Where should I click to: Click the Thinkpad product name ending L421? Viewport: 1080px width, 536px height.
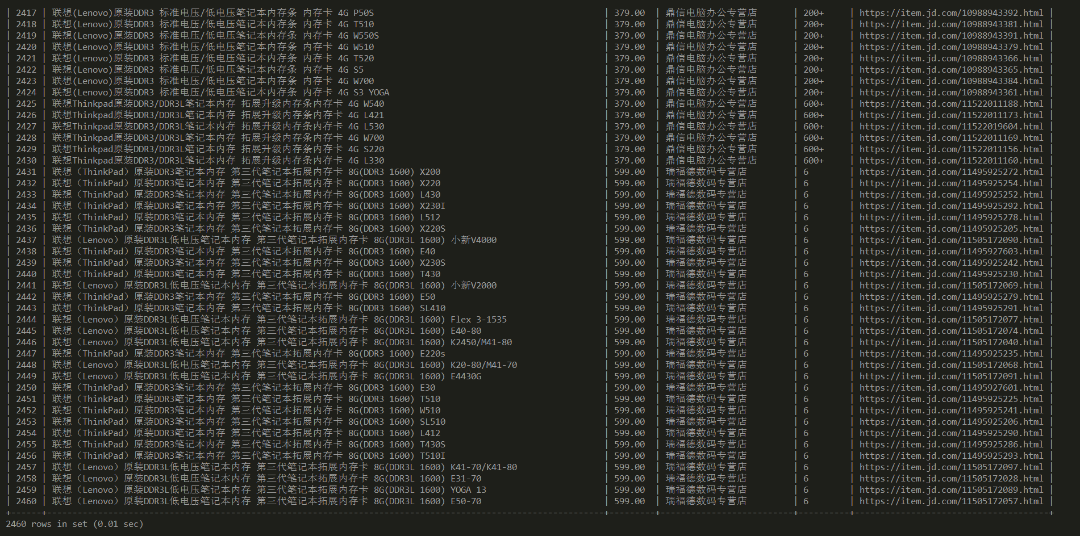click(218, 115)
